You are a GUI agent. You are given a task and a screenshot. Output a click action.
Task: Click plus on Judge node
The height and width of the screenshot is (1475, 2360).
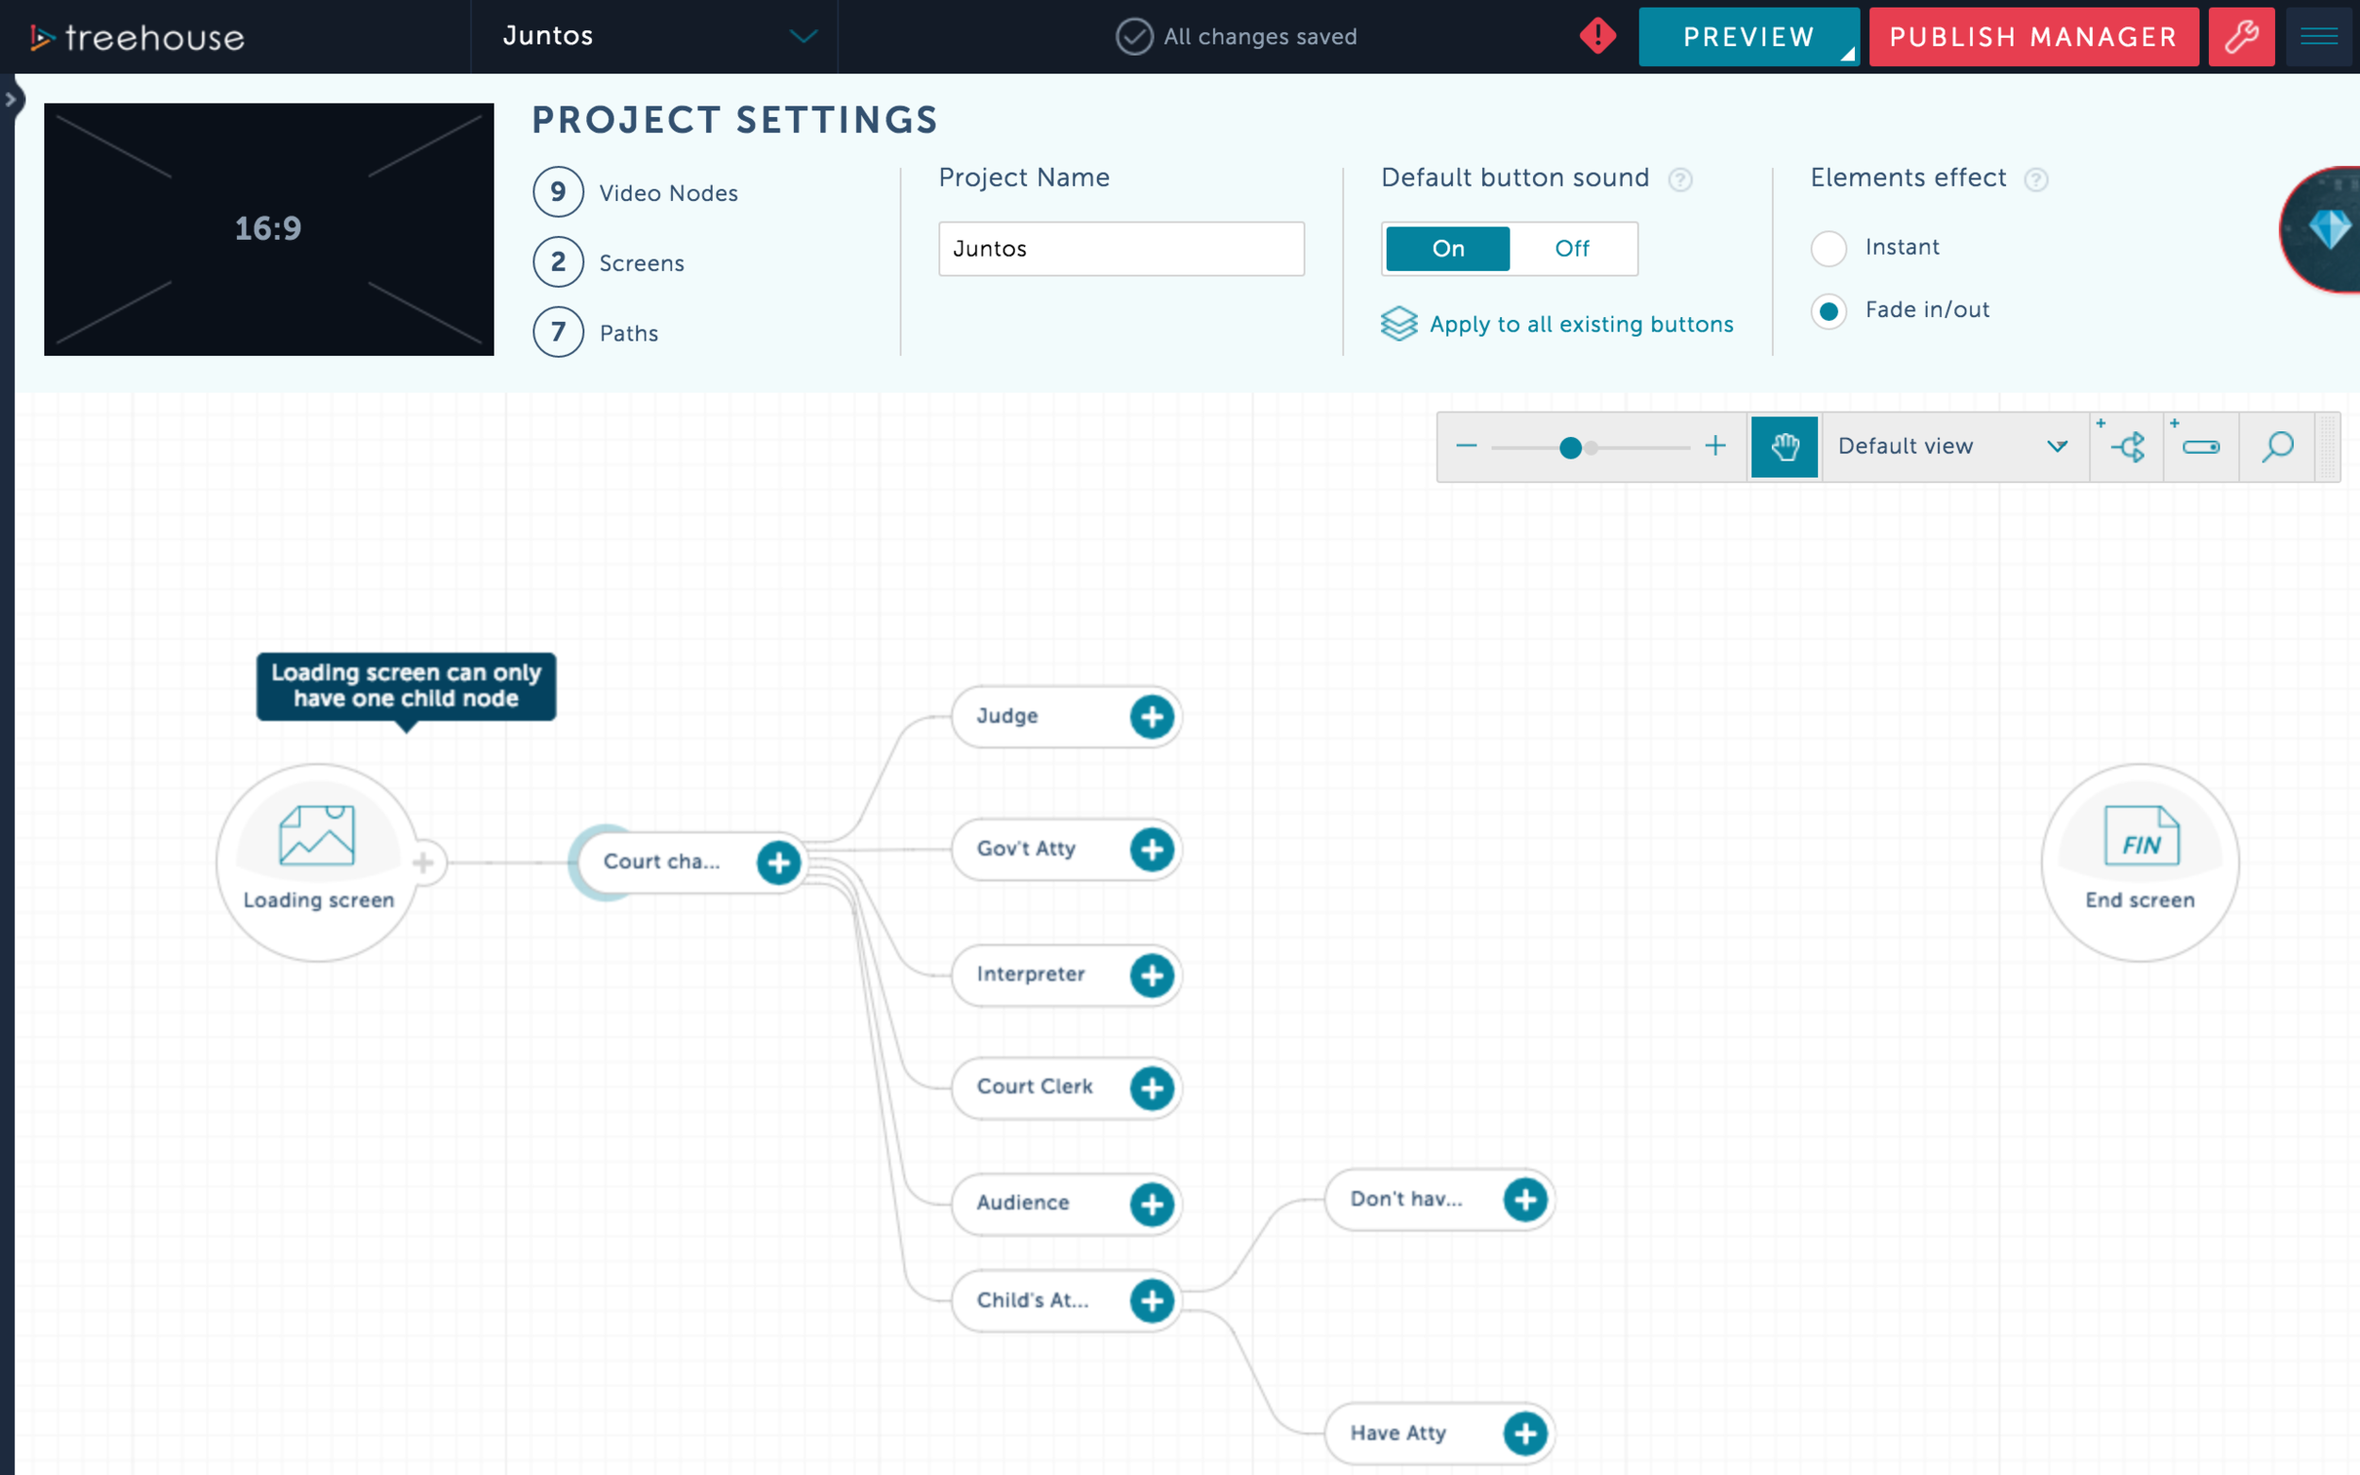[x=1152, y=717]
